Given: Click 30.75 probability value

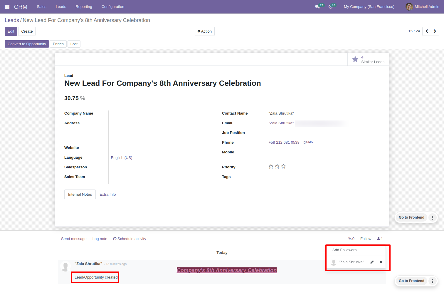Looking at the screenshot, I should click(71, 98).
